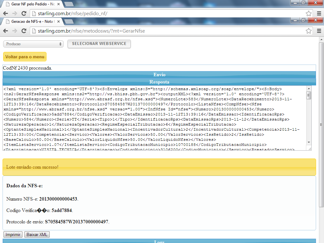Click the XML text area scrollbar thumb

[309, 96]
